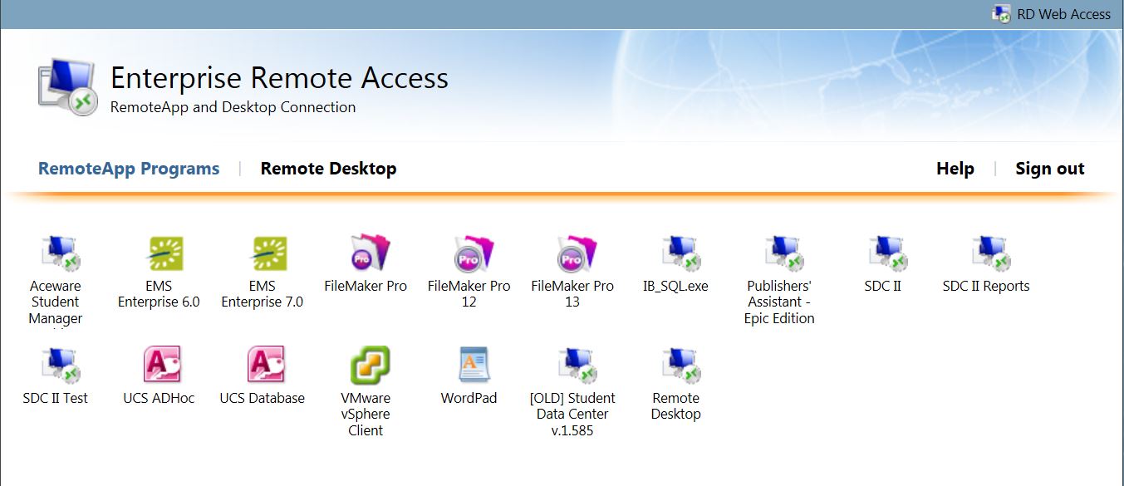Click the "VMware vSphere Client" label
Image resolution: width=1124 pixels, height=486 pixels.
pos(366,414)
